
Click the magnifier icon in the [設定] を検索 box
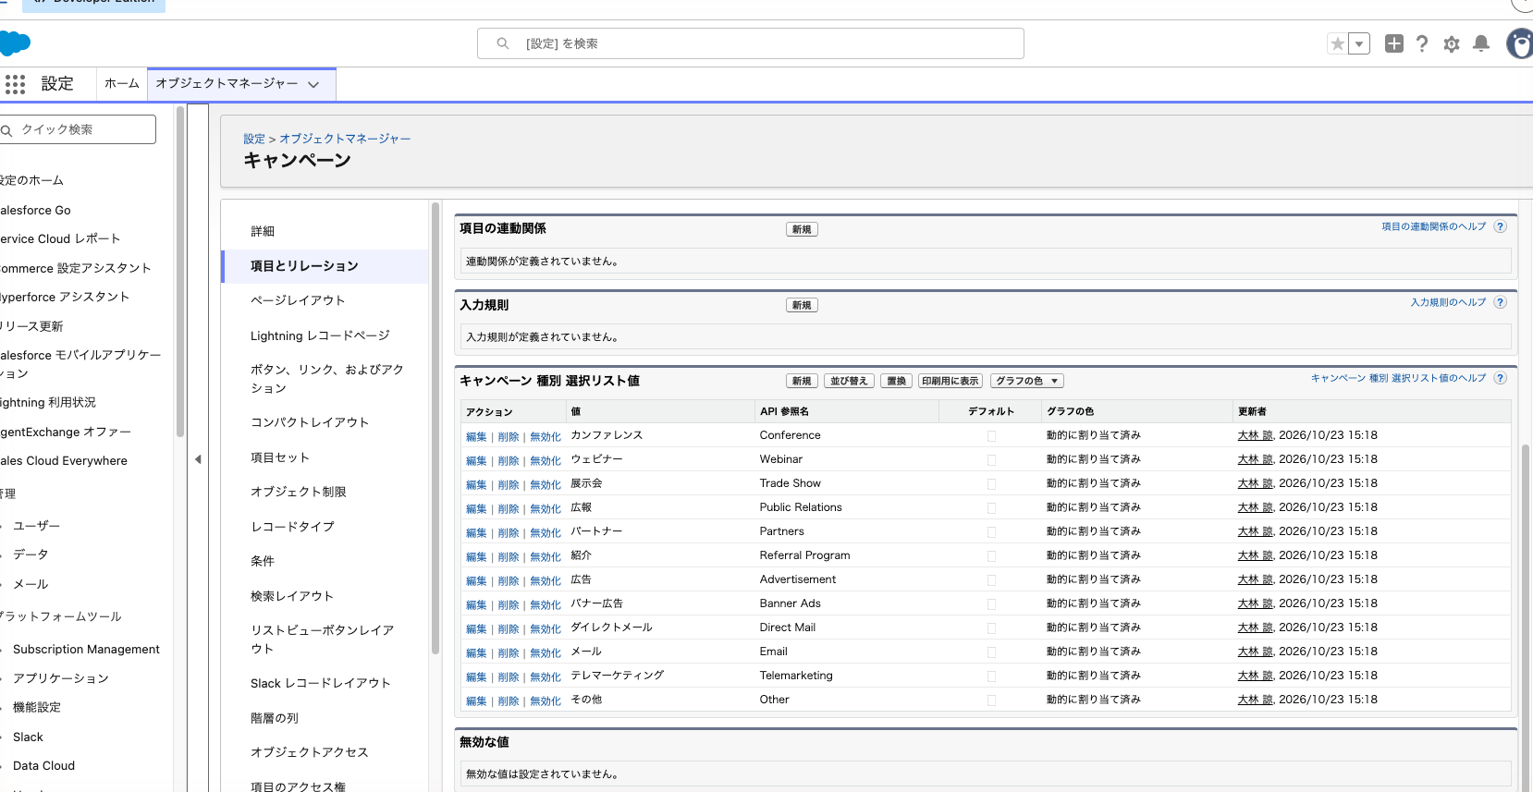(x=503, y=43)
